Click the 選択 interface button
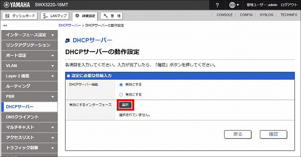301x157 pixels. click(x=125, y=105)
